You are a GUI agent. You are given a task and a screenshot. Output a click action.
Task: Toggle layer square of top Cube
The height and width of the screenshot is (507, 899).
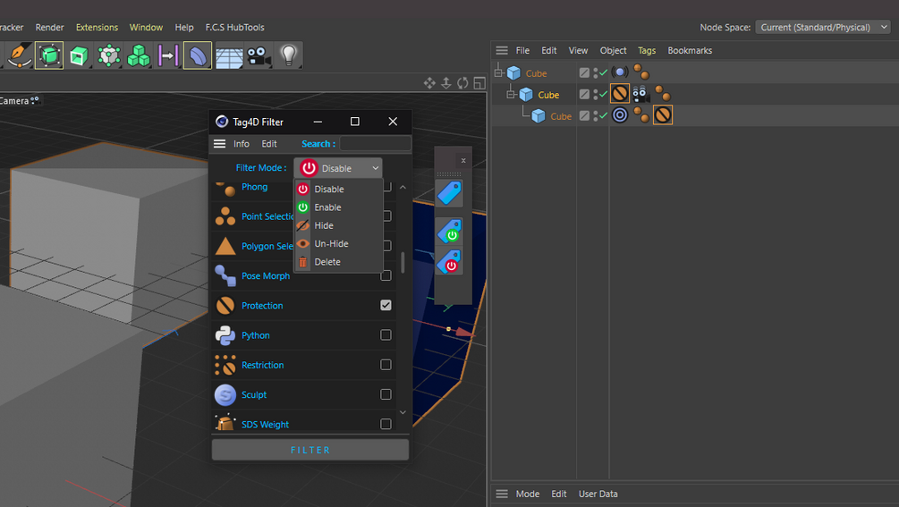pos(584,72)
